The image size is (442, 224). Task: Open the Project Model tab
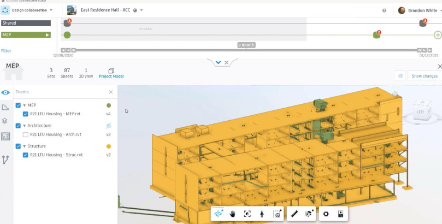click(111, 73)
